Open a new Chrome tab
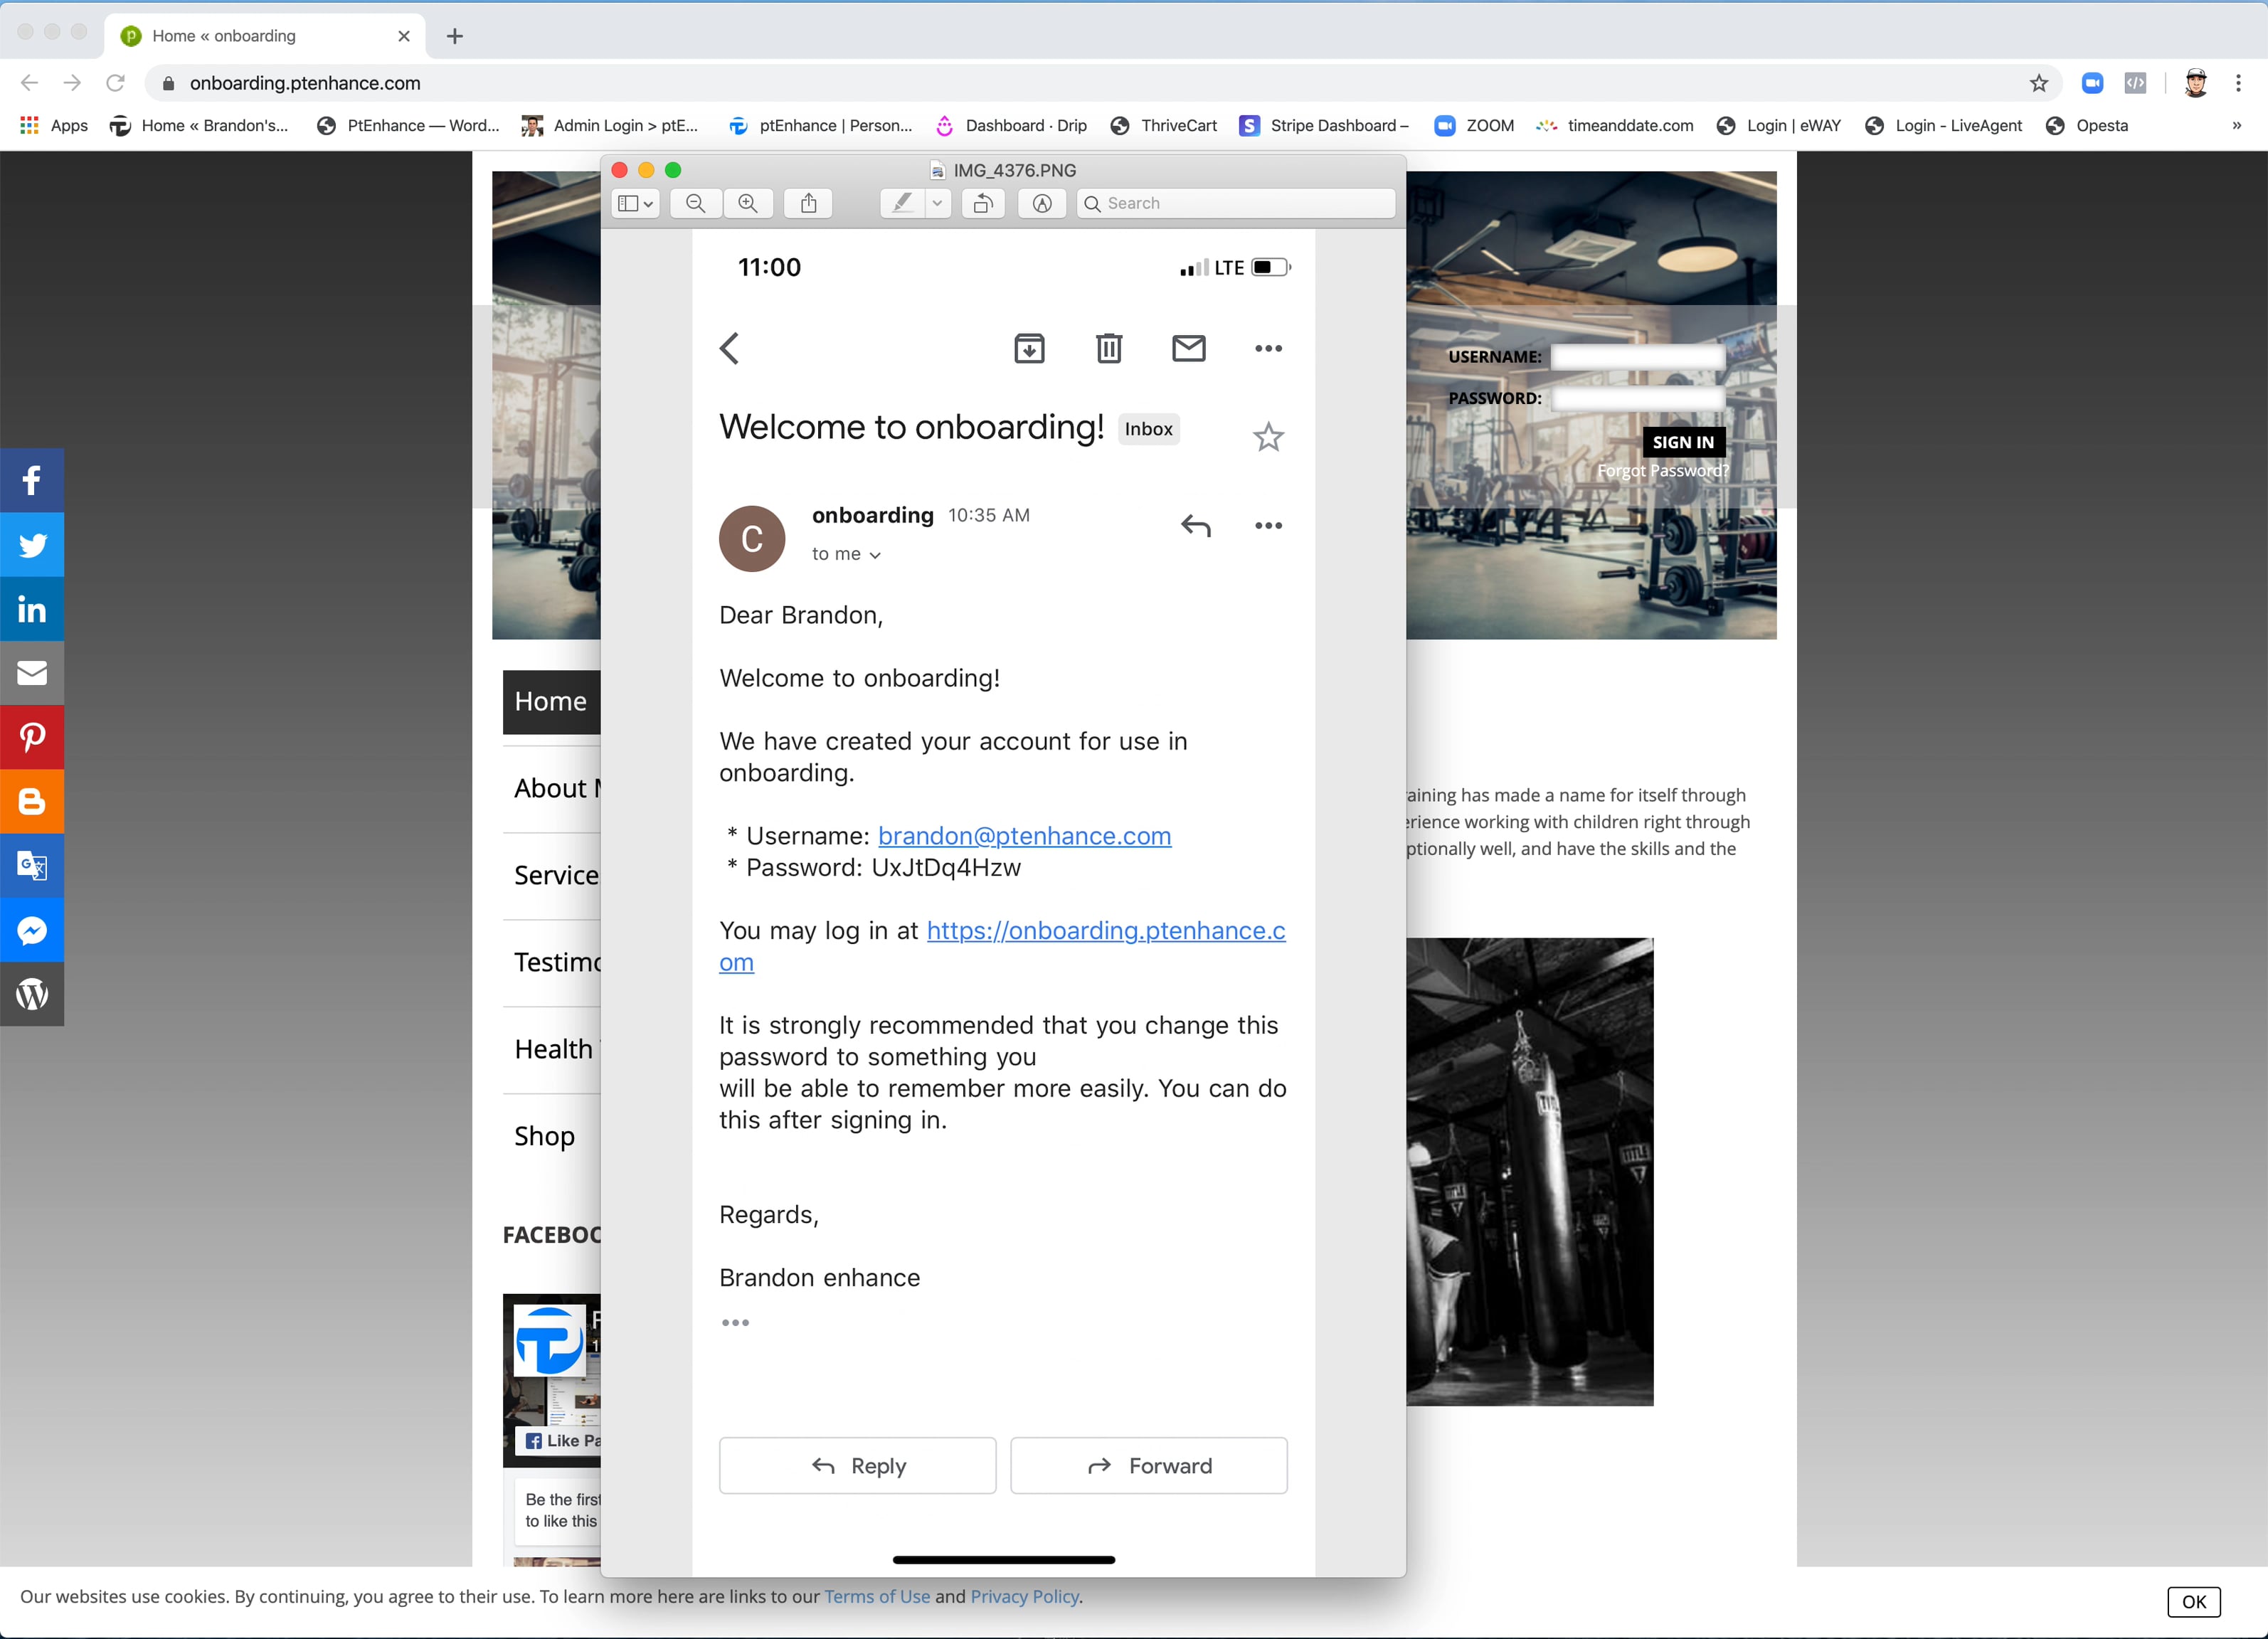2268x1639 pixels. click(x=455, y=36)
